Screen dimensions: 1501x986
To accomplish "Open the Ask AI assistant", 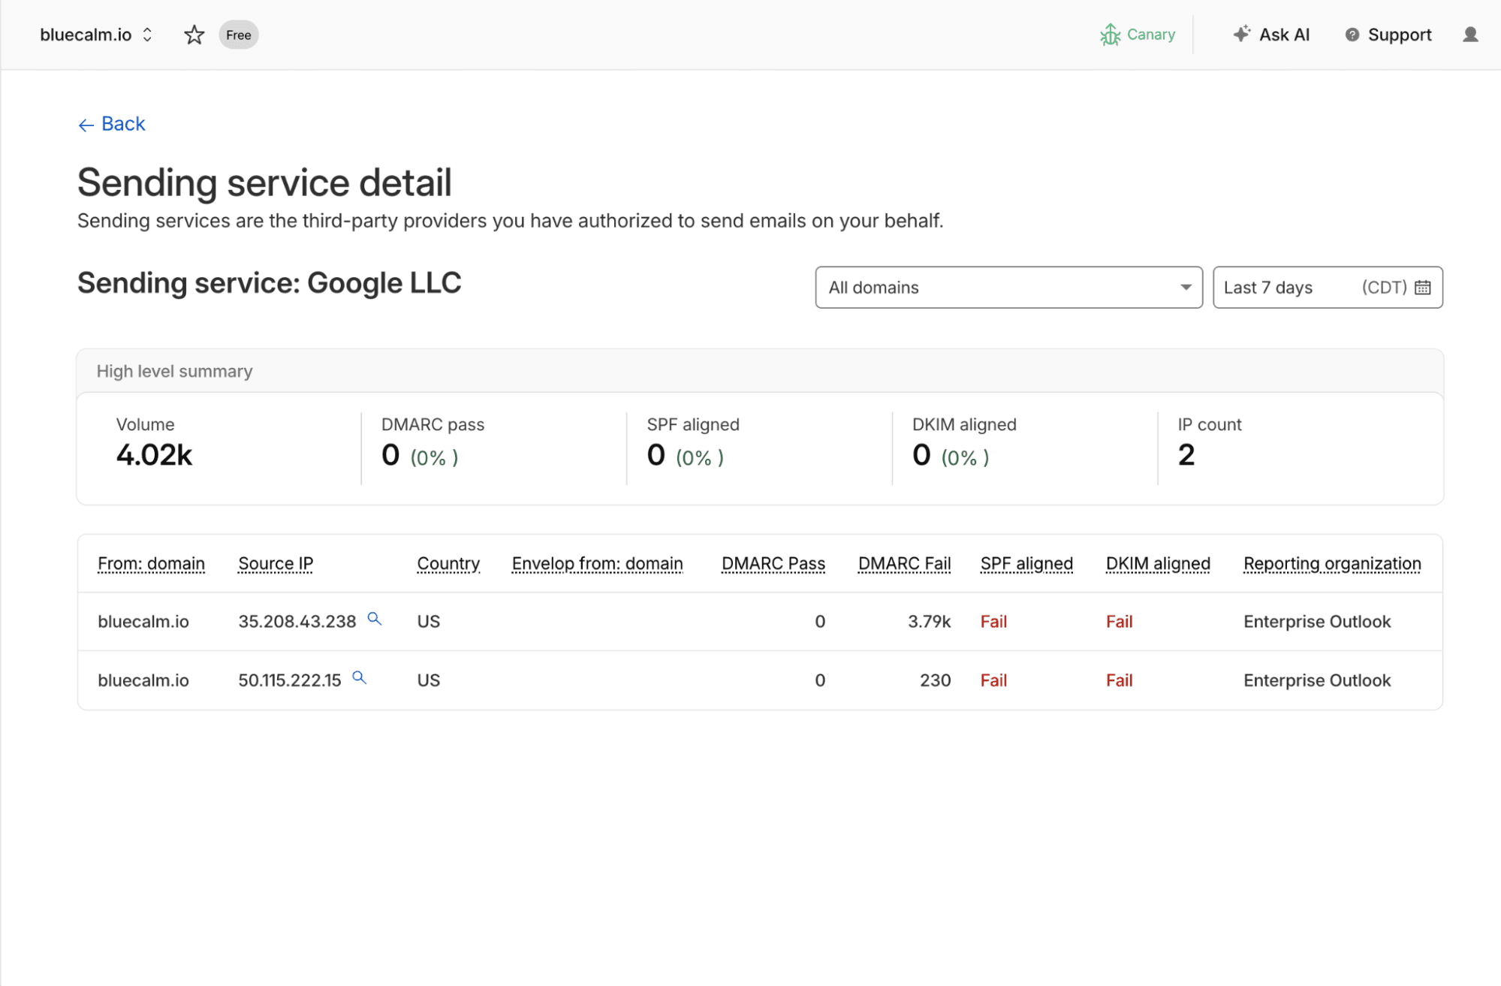I will pos(1271,35).
